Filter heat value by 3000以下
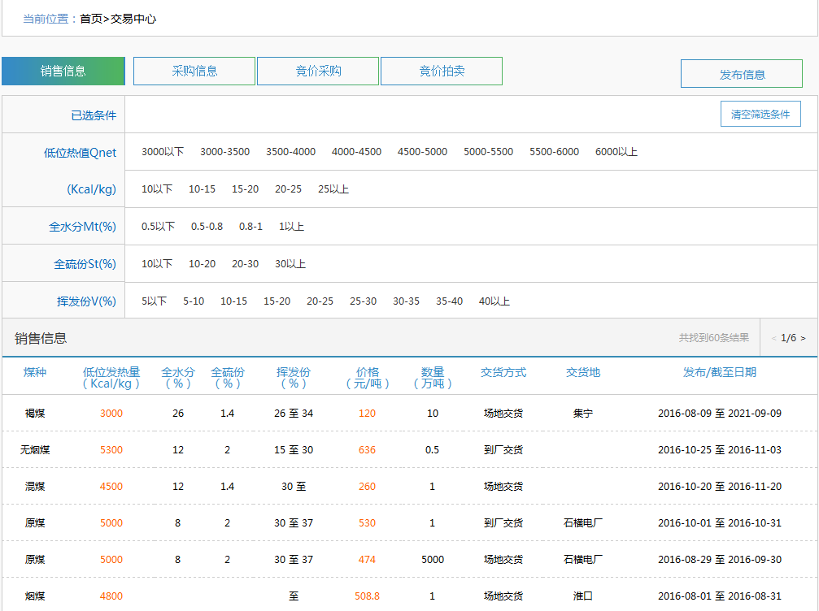The image size is (819, 611). click(x=163, y=152)
